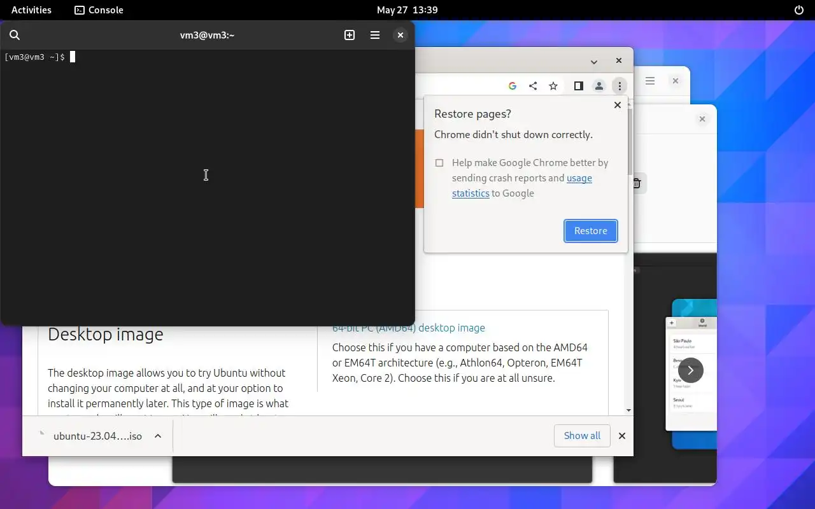Click the Google icon in Chrome toolbar
The width and height of the screenshot is (815, 509).
click(x=513, y=86)
